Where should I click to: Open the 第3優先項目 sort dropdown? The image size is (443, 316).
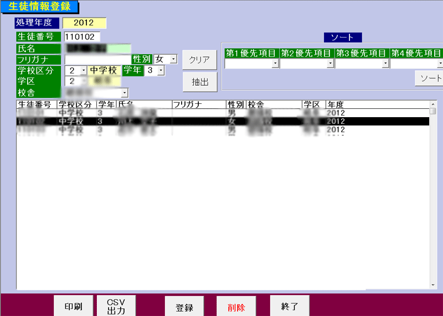point(385,64)
